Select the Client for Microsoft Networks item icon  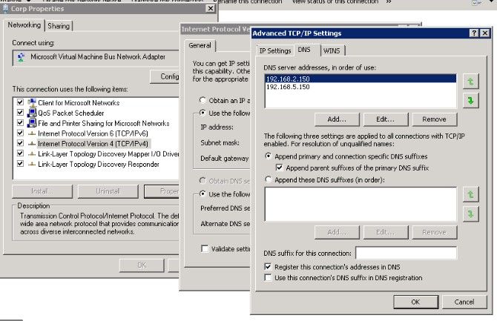(x=32, y=102)
